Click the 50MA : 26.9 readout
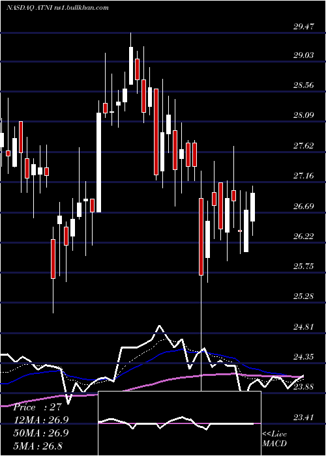The height and width of the screenshot is (456, 326). tap(41, 433)
